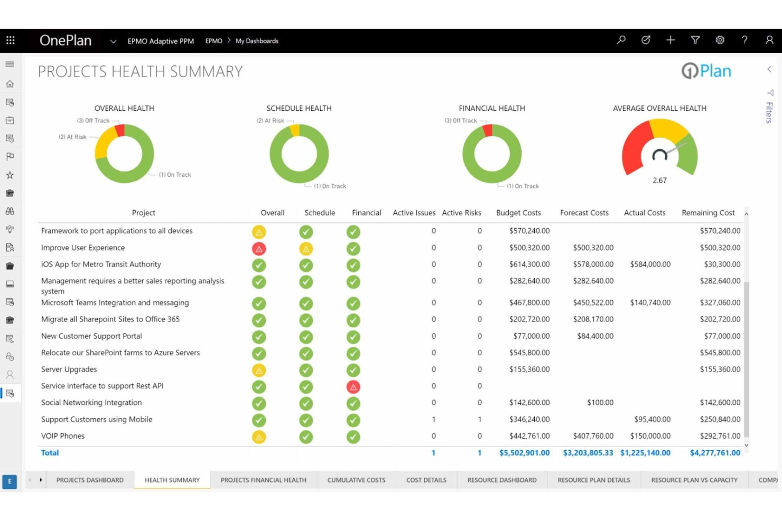Switch to Resource Plan vs Capacity tab
The height and width of the screenshot is (521, 782).
tap(694, 480)
